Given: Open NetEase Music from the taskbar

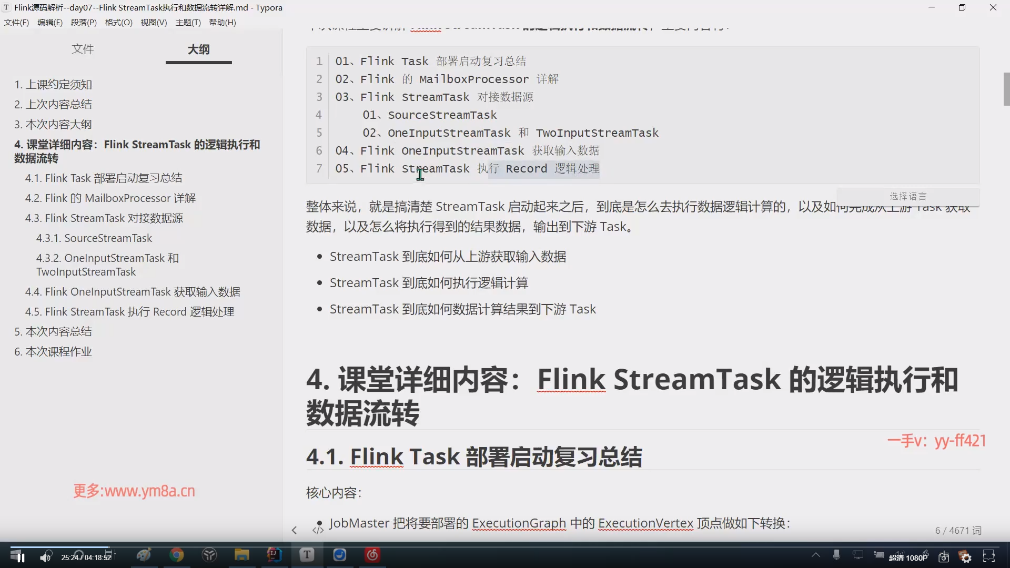Looking at the screenshot, I should pyautogui.click(x=372, y=555).
